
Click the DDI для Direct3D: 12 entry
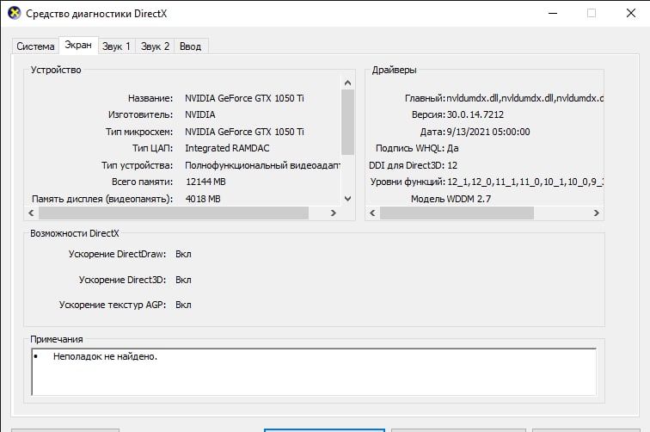point(413,165)
